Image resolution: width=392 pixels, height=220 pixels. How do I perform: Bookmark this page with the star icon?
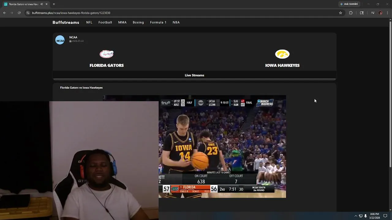[341, 13]
